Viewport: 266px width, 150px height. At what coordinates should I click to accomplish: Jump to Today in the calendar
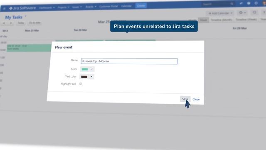click(21, 23)
